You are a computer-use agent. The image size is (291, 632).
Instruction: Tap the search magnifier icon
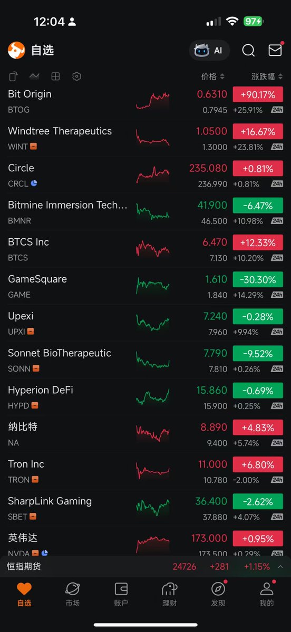248,51
